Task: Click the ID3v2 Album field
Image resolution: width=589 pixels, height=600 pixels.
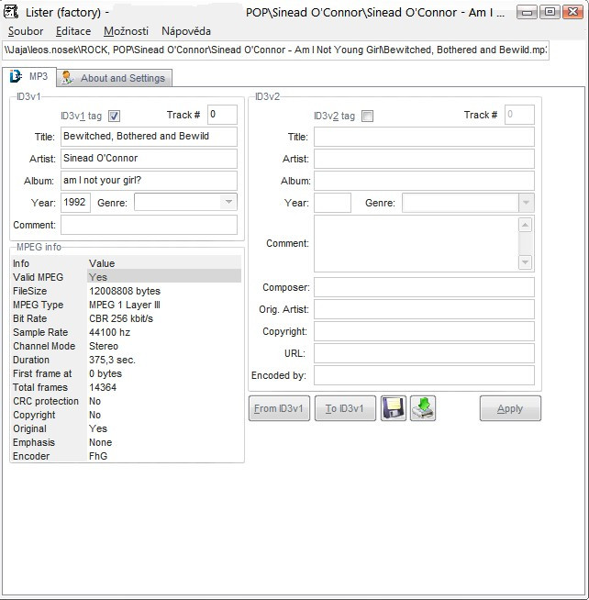Action: click(x=424, y=181)
